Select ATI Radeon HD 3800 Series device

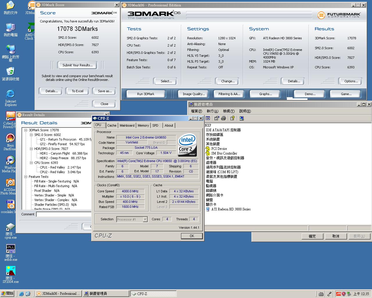[231, 209]
